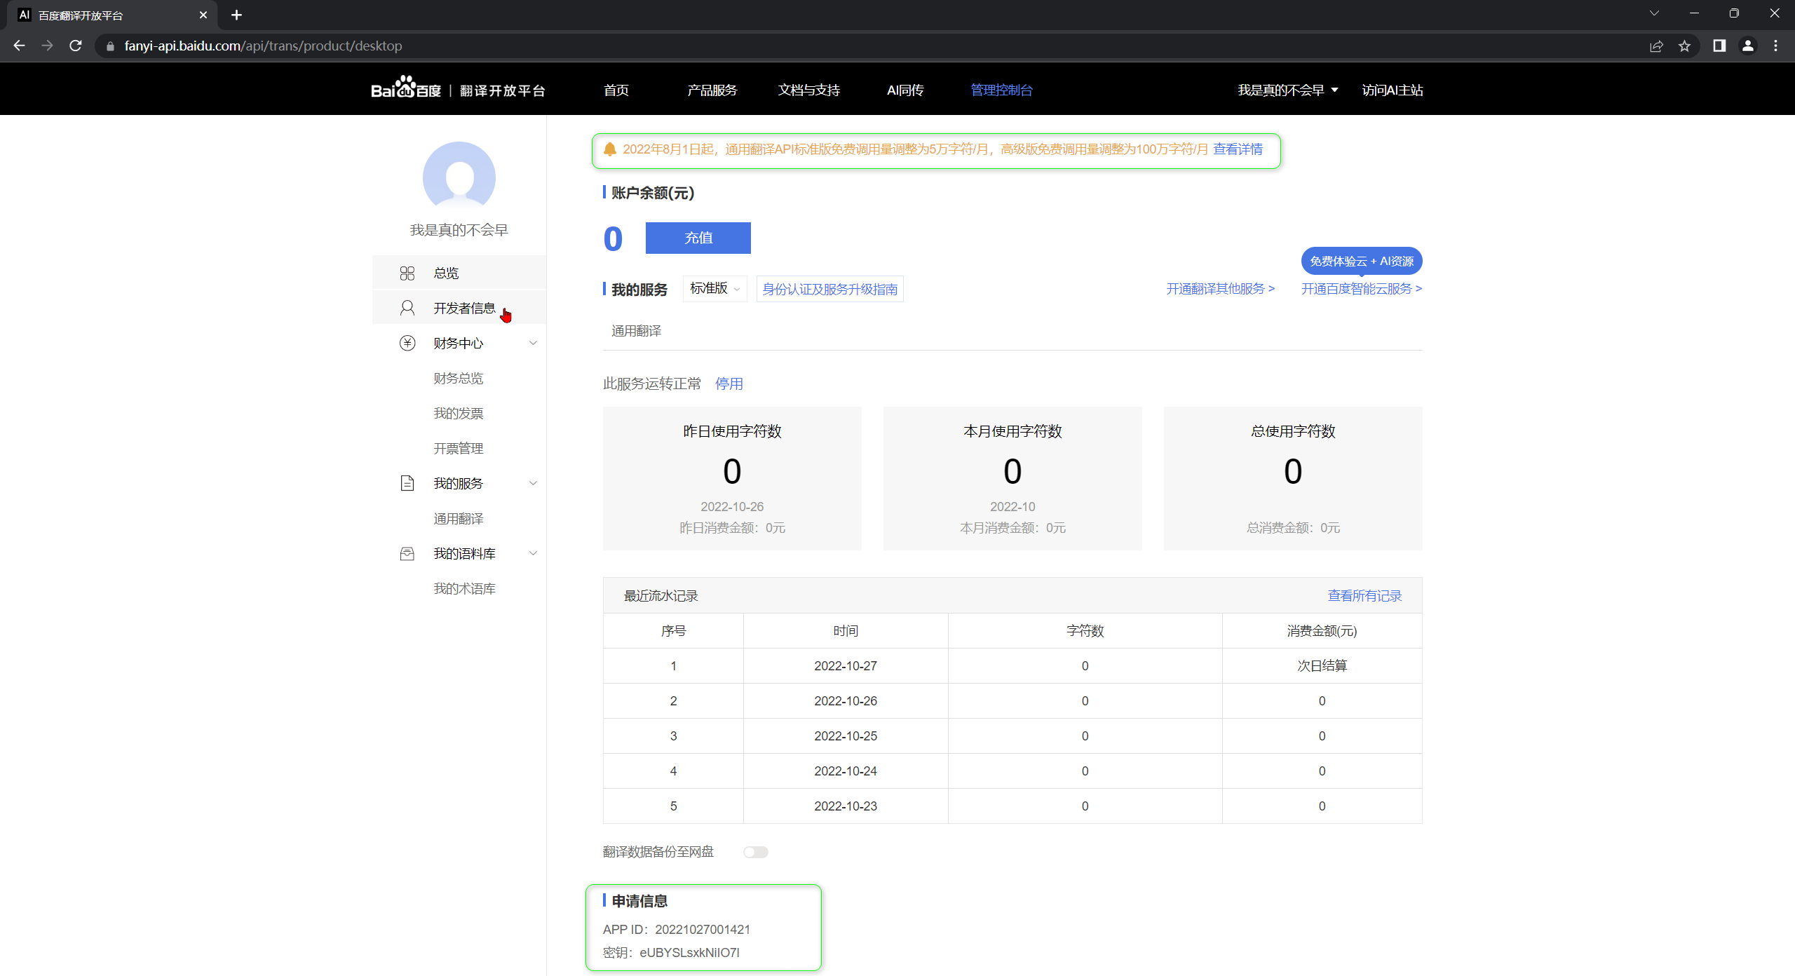Open 财务总览 in the sidebar
Viewport: 1795px width, 976px height.
(459, 378)
